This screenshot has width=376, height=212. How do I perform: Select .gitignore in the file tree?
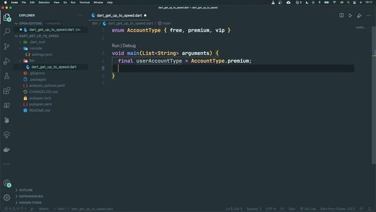pyautogui.click(x=37, y=73)
